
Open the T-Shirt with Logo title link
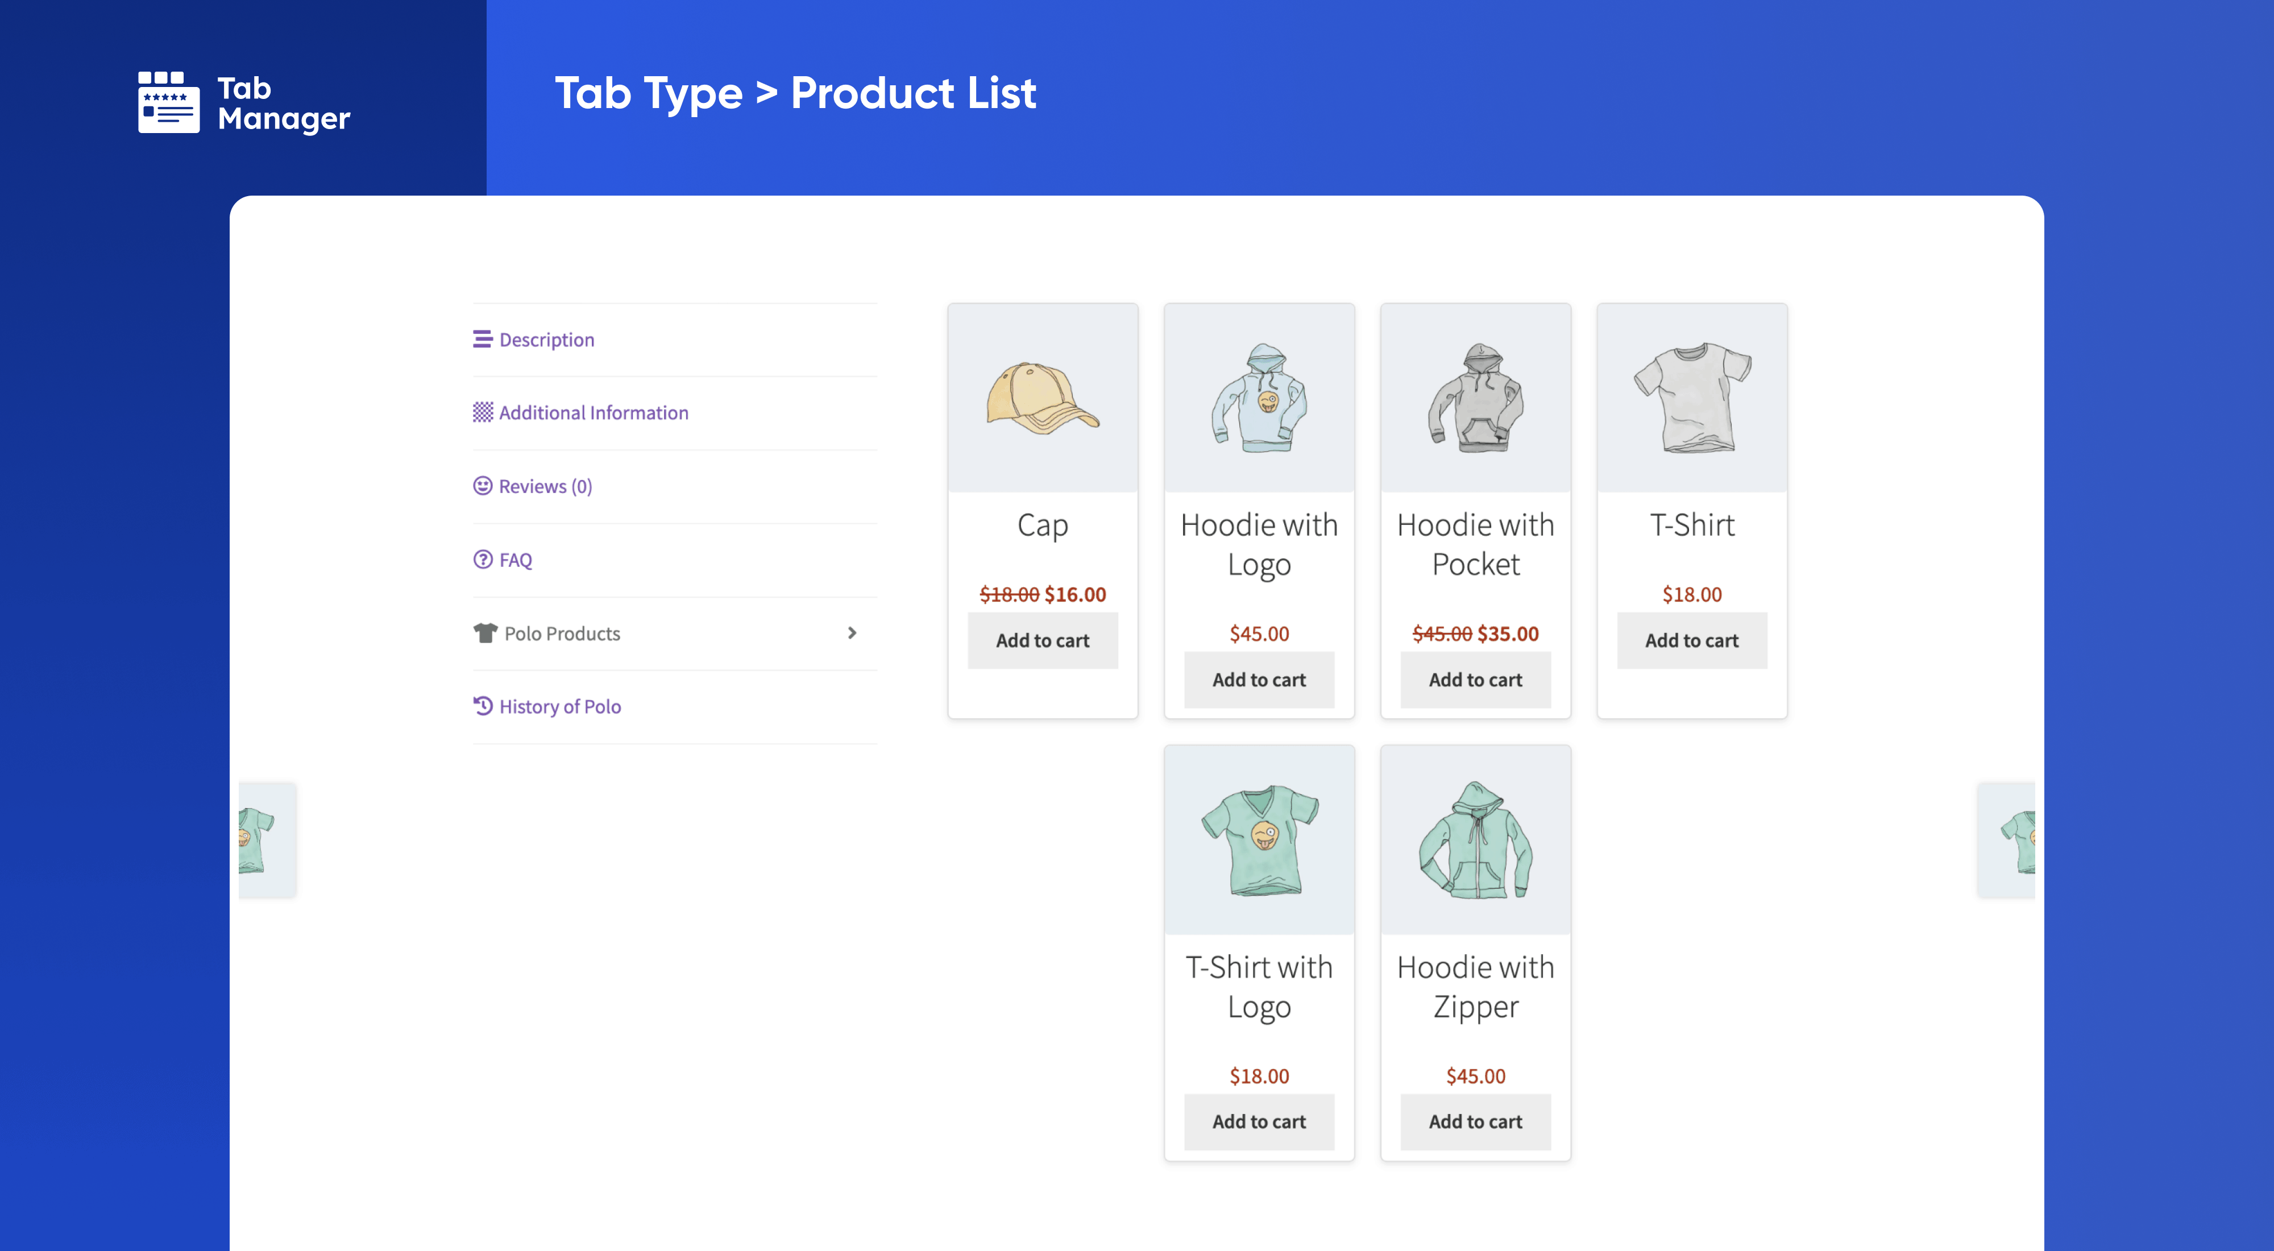1258,986
